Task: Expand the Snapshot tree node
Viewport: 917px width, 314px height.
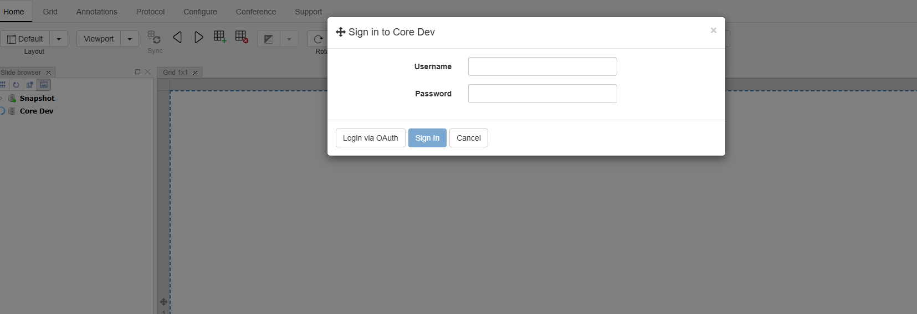Action: (x=2, y=98)
